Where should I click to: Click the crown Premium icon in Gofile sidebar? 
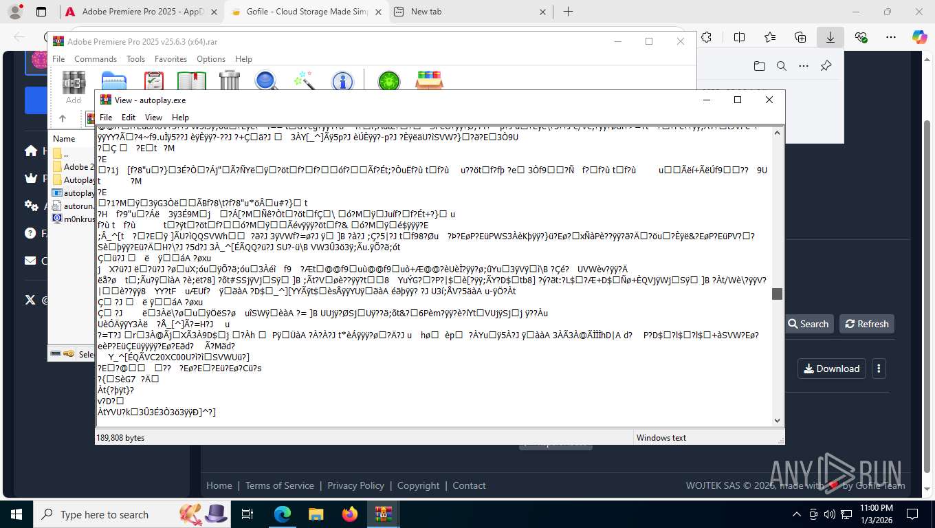coord(30,178)
